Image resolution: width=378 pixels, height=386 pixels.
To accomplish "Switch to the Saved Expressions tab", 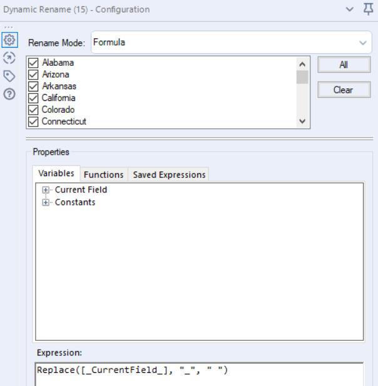I will (x=169, y=175).
